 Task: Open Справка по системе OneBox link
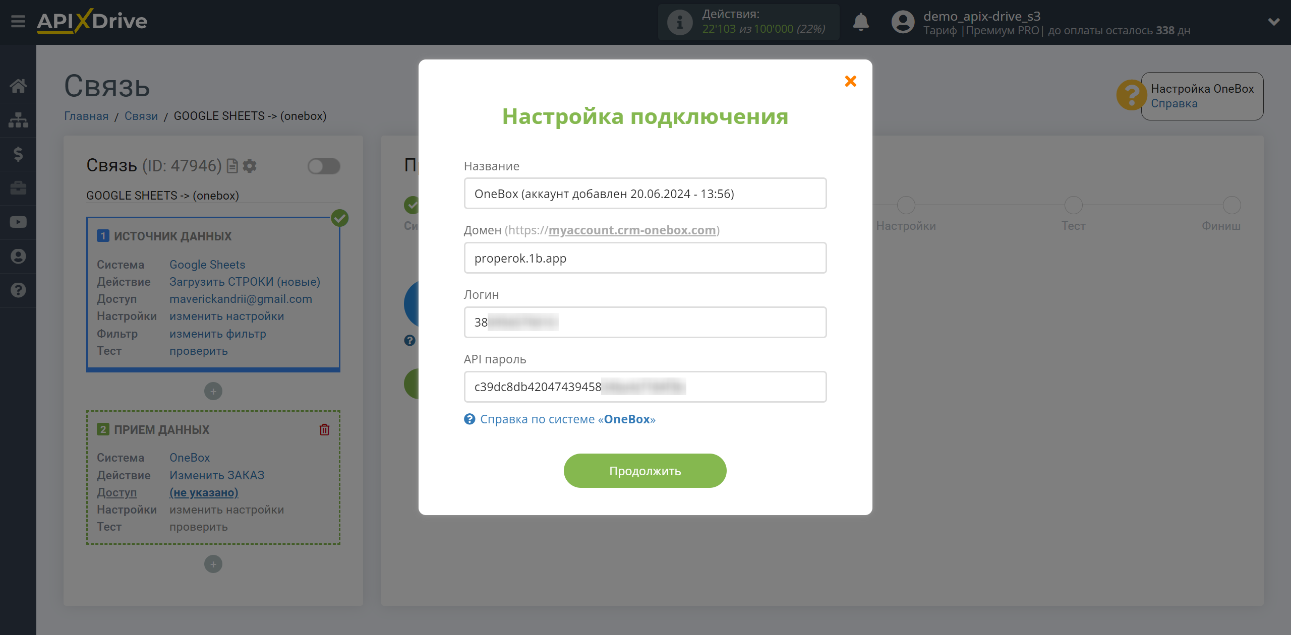[x=567, y=419]
